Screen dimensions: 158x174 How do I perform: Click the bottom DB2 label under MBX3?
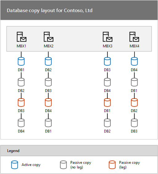107,131
